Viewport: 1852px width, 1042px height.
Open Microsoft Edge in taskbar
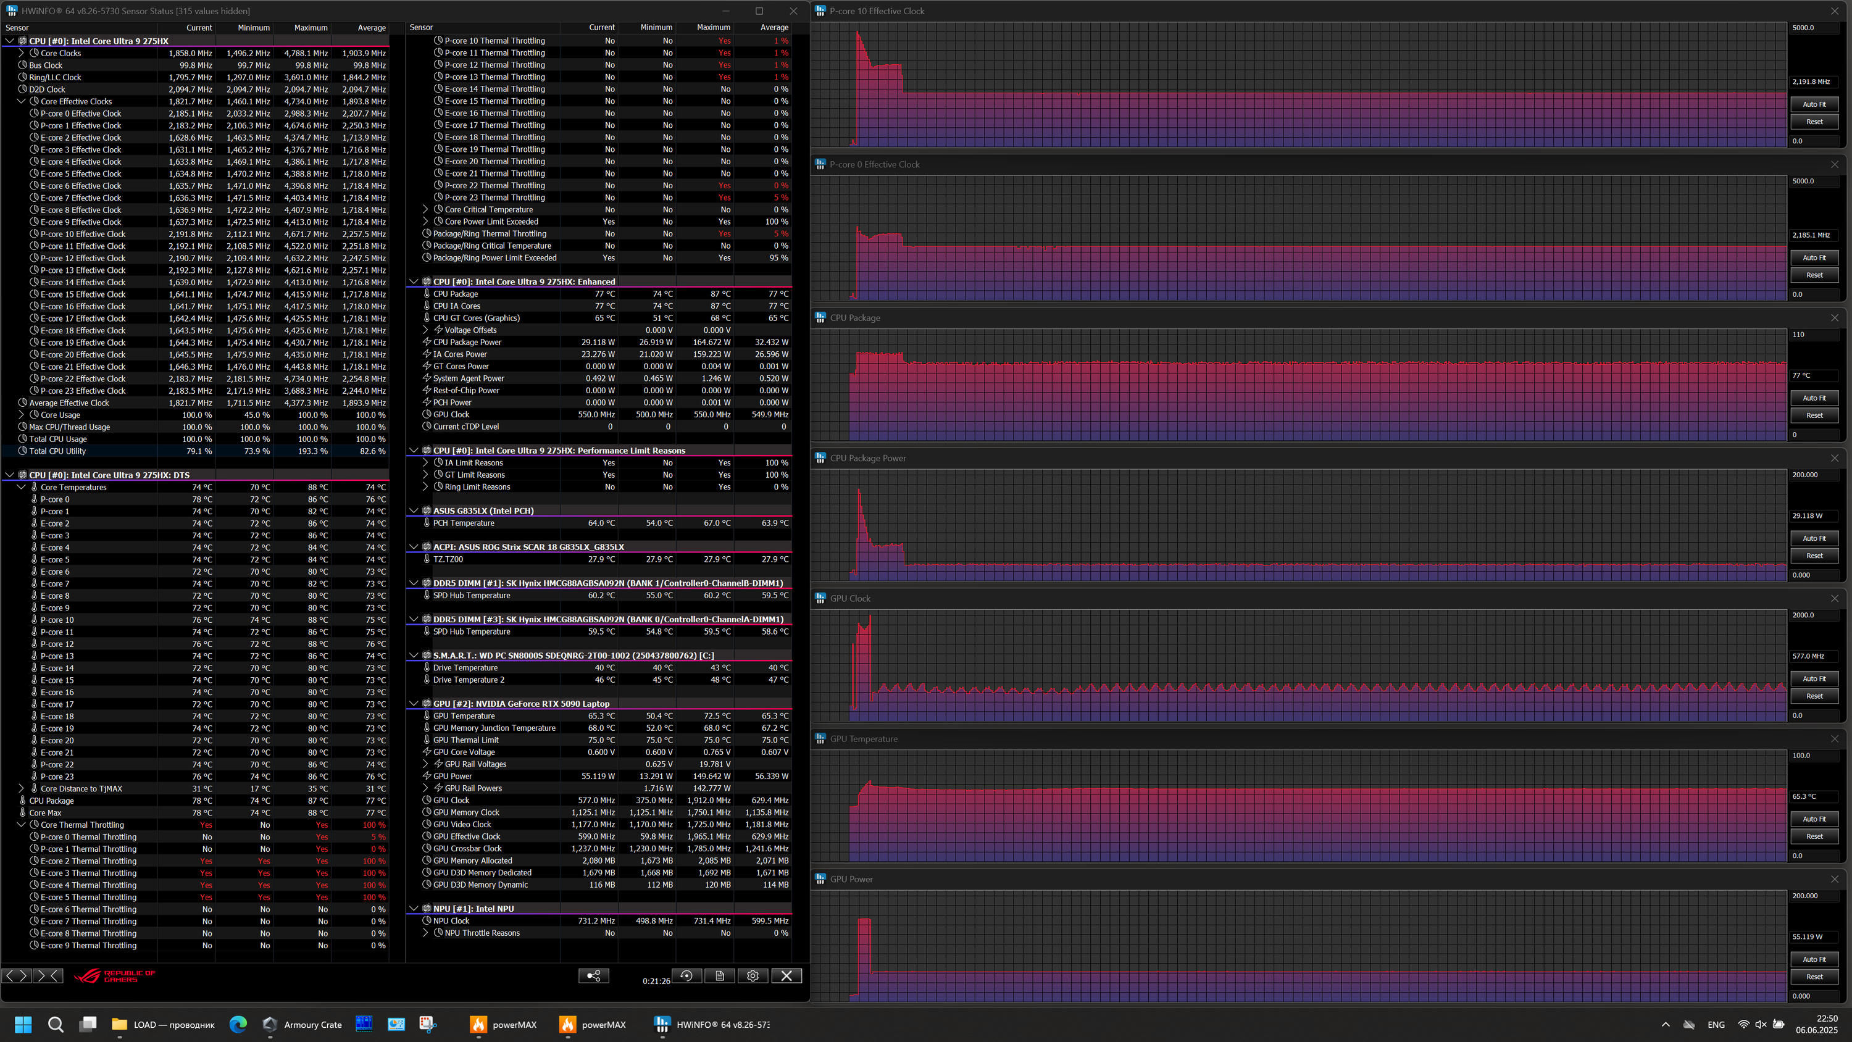pos(238,1024)
